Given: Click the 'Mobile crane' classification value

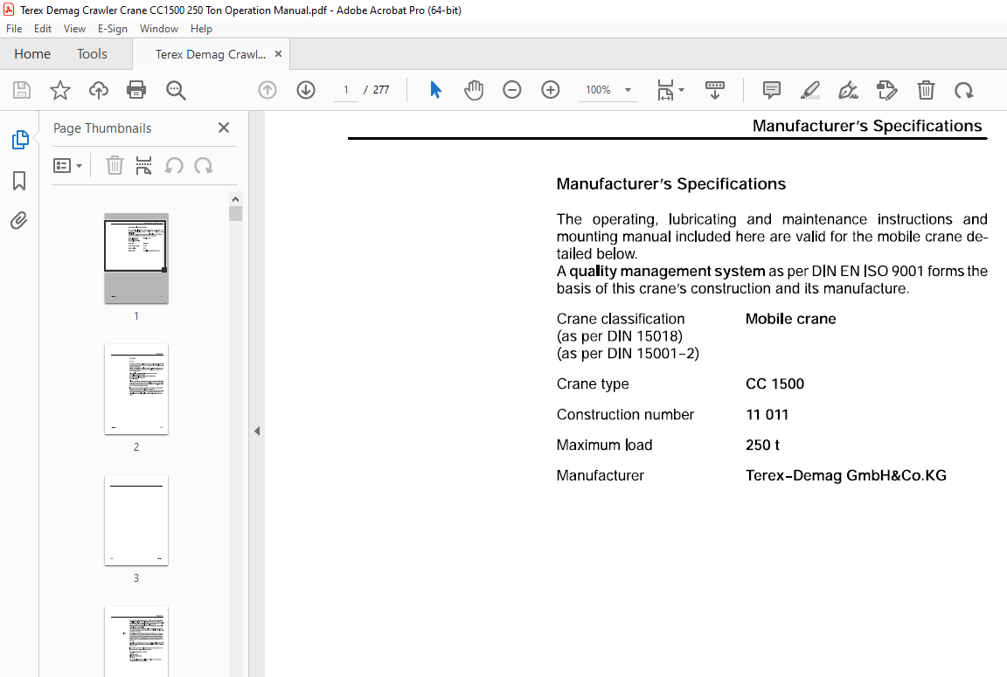Looking at the screenshot, I should point(790,319).
